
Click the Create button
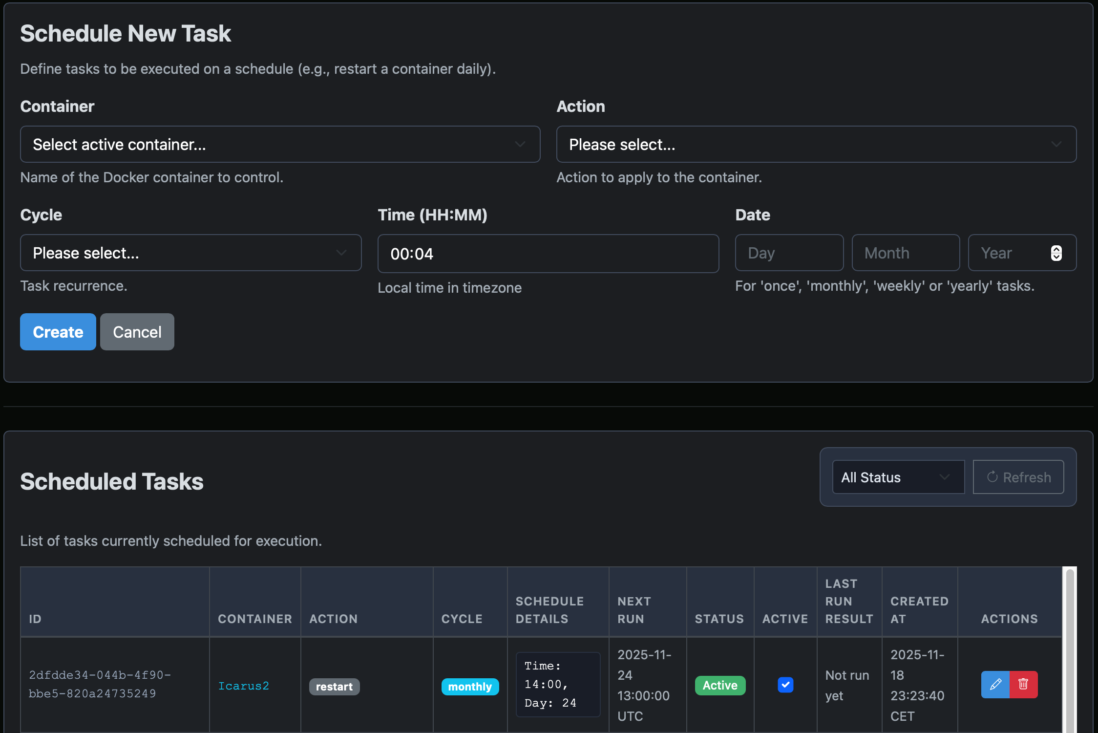click(58, 332)
